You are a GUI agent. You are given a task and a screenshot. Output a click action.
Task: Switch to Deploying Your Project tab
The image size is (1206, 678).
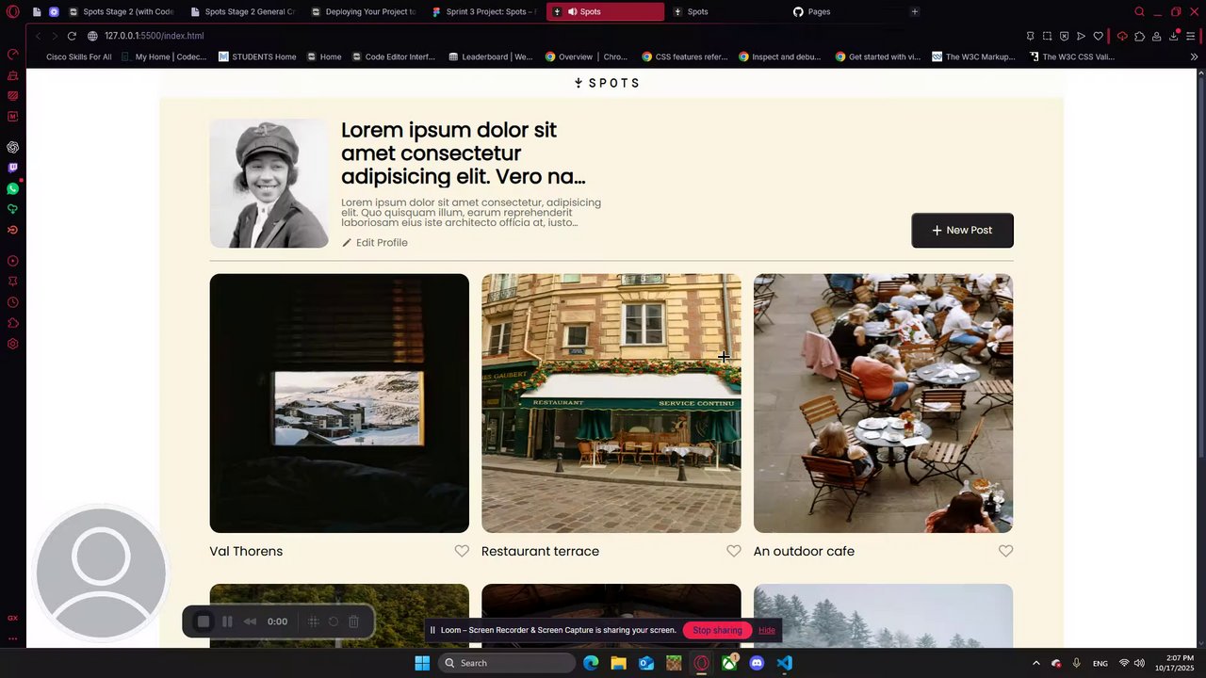point(363,11)
